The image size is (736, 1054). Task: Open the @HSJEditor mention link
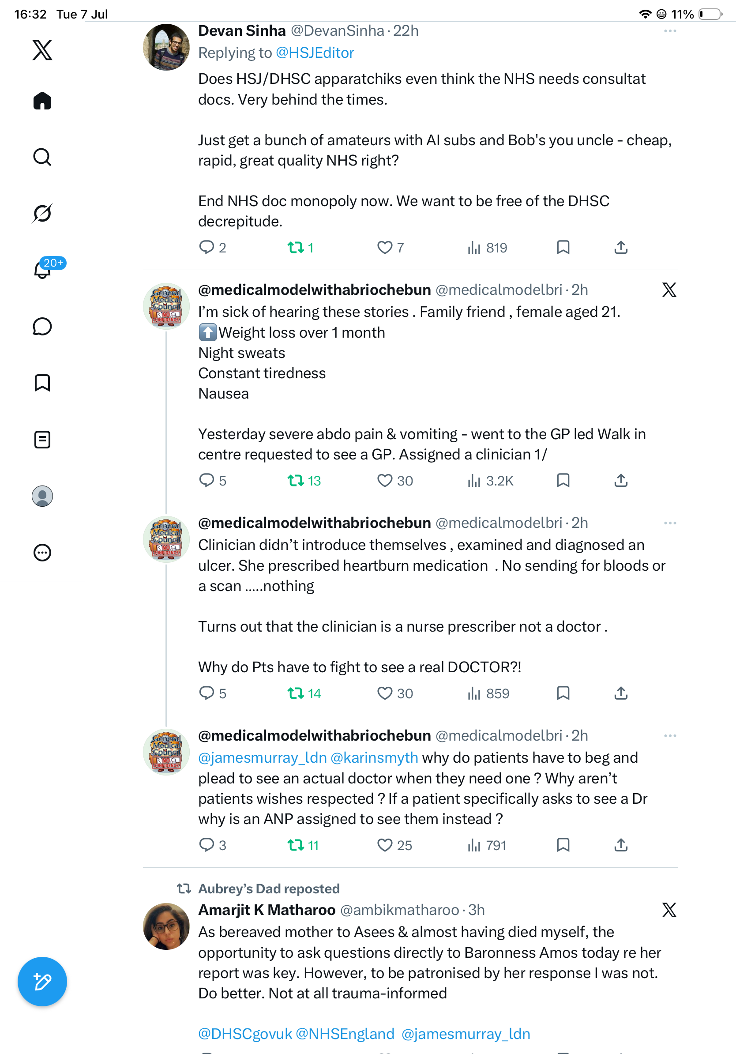pyautogui.click(x=315, y=53)
